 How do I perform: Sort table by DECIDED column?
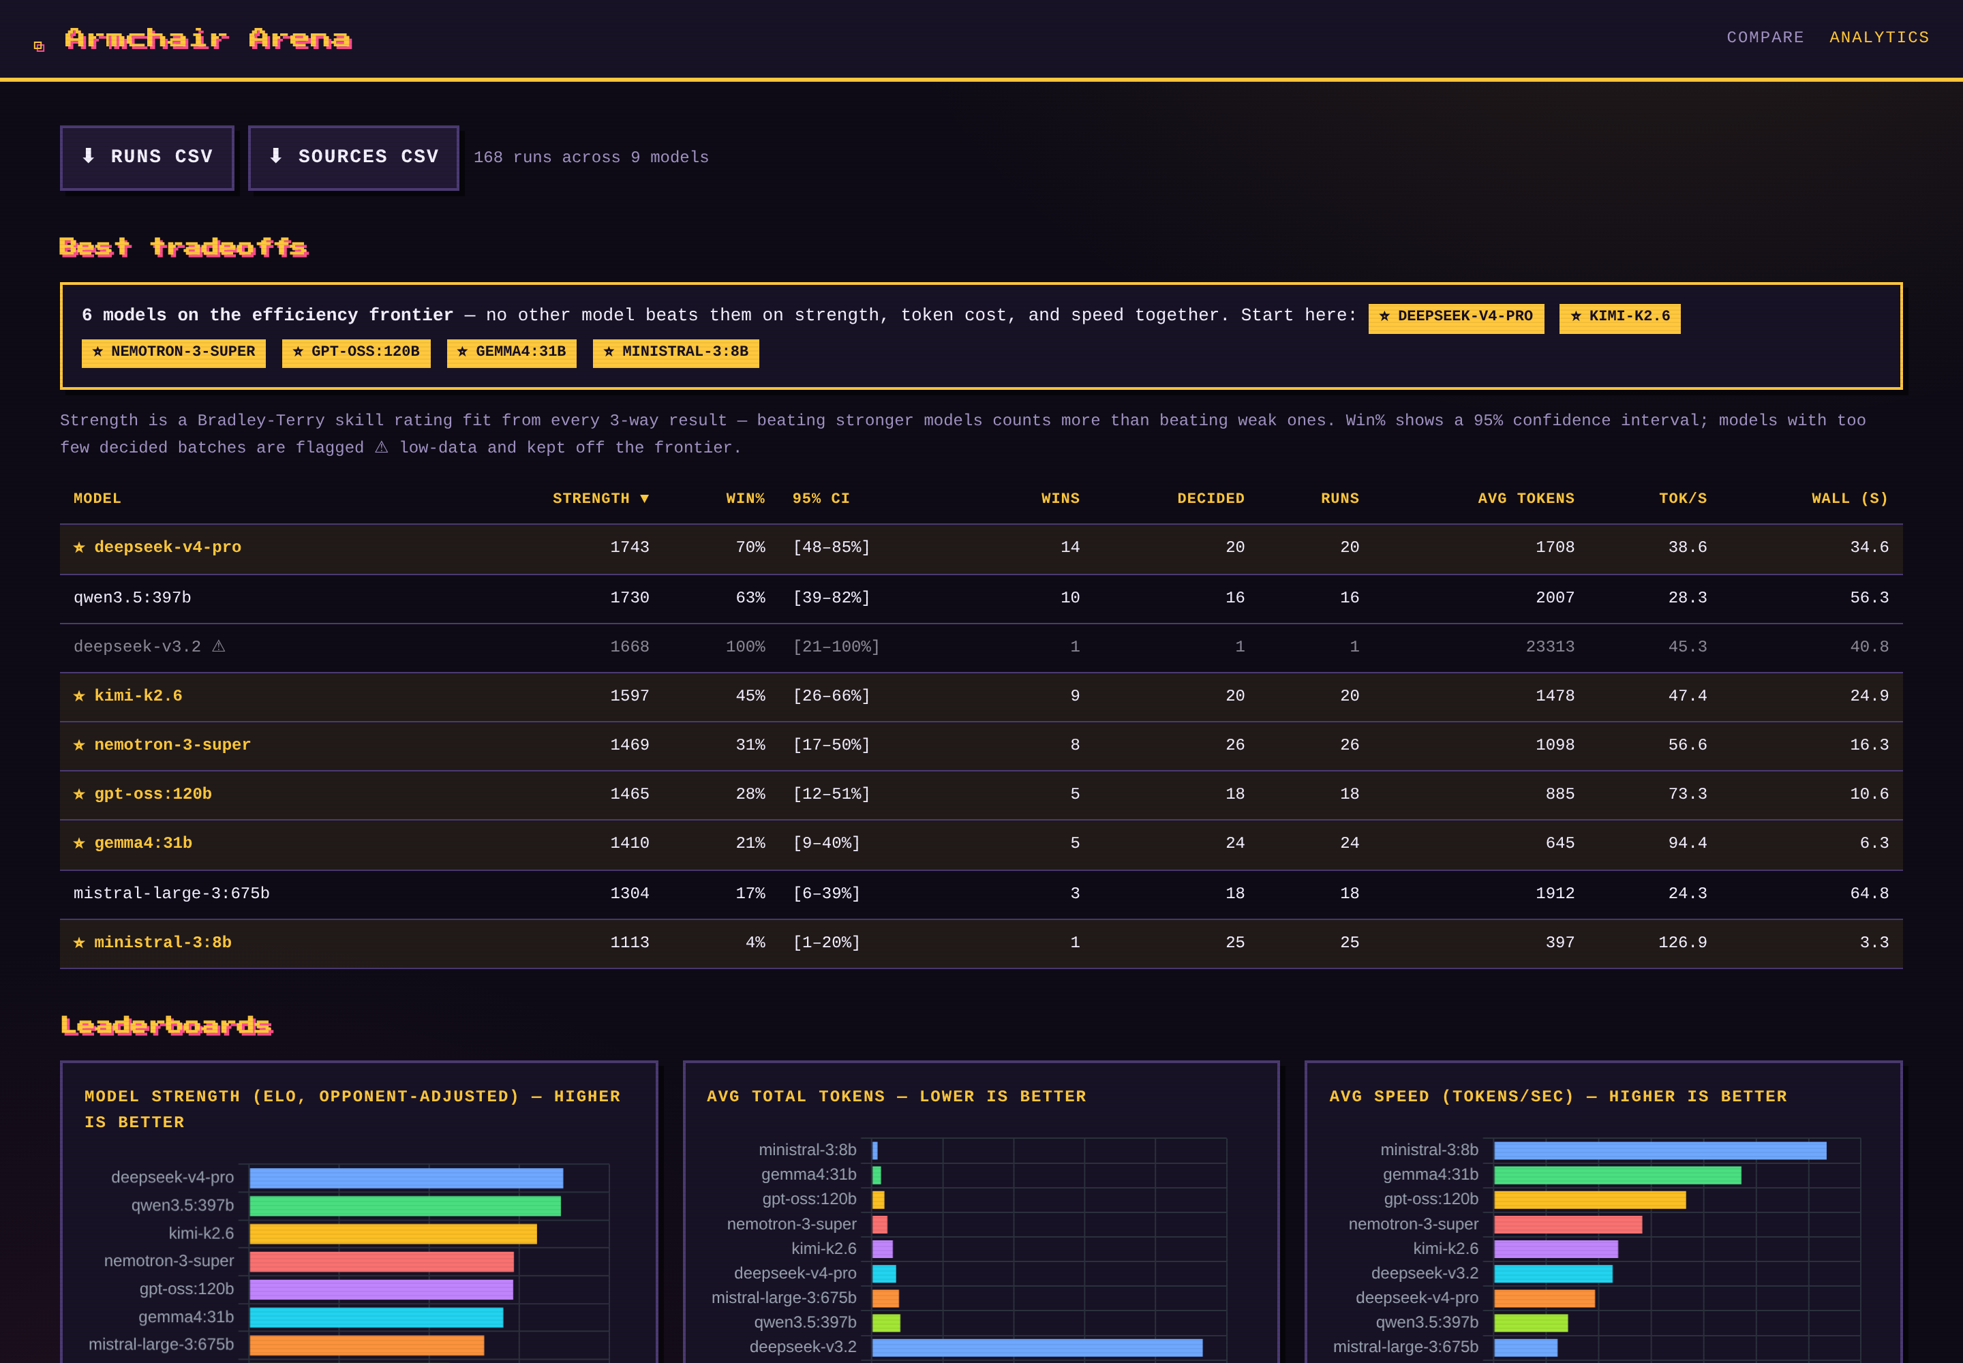1211,498
